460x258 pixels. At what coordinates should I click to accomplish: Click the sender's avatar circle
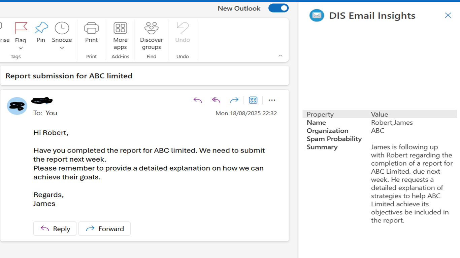tap(17, 106)
